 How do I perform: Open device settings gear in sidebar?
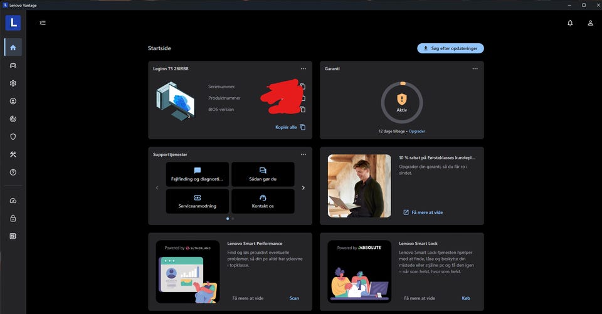point(13,83)
